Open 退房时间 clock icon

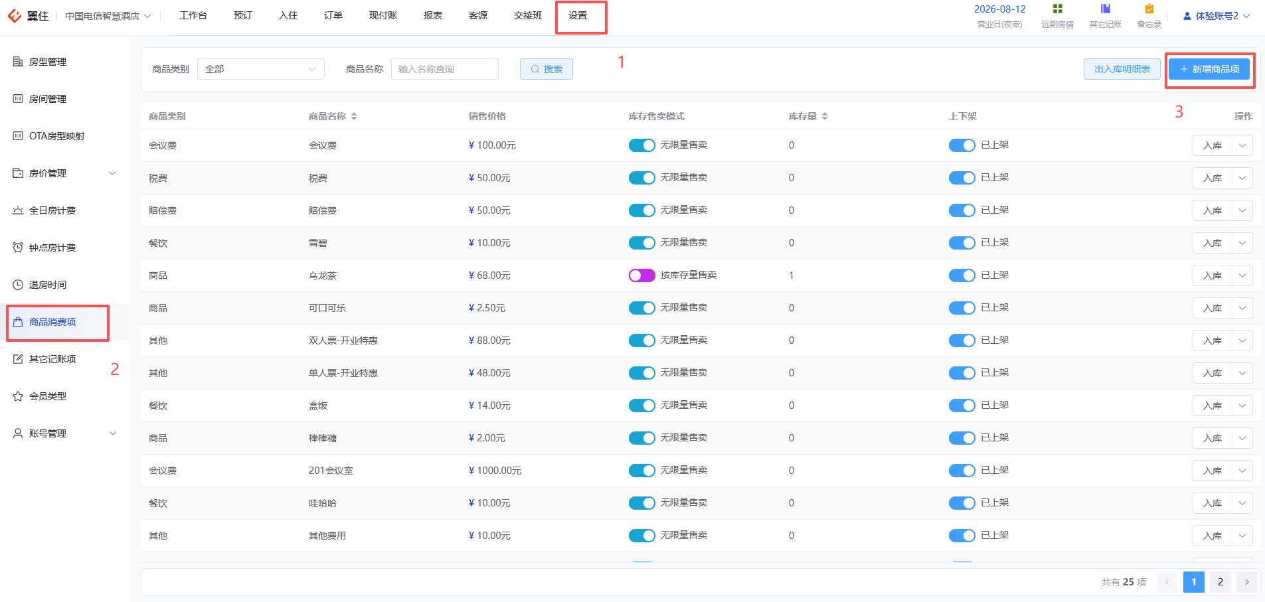click(18, 285)
